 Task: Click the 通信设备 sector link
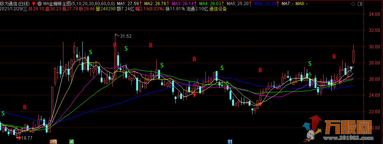point(218,9)
